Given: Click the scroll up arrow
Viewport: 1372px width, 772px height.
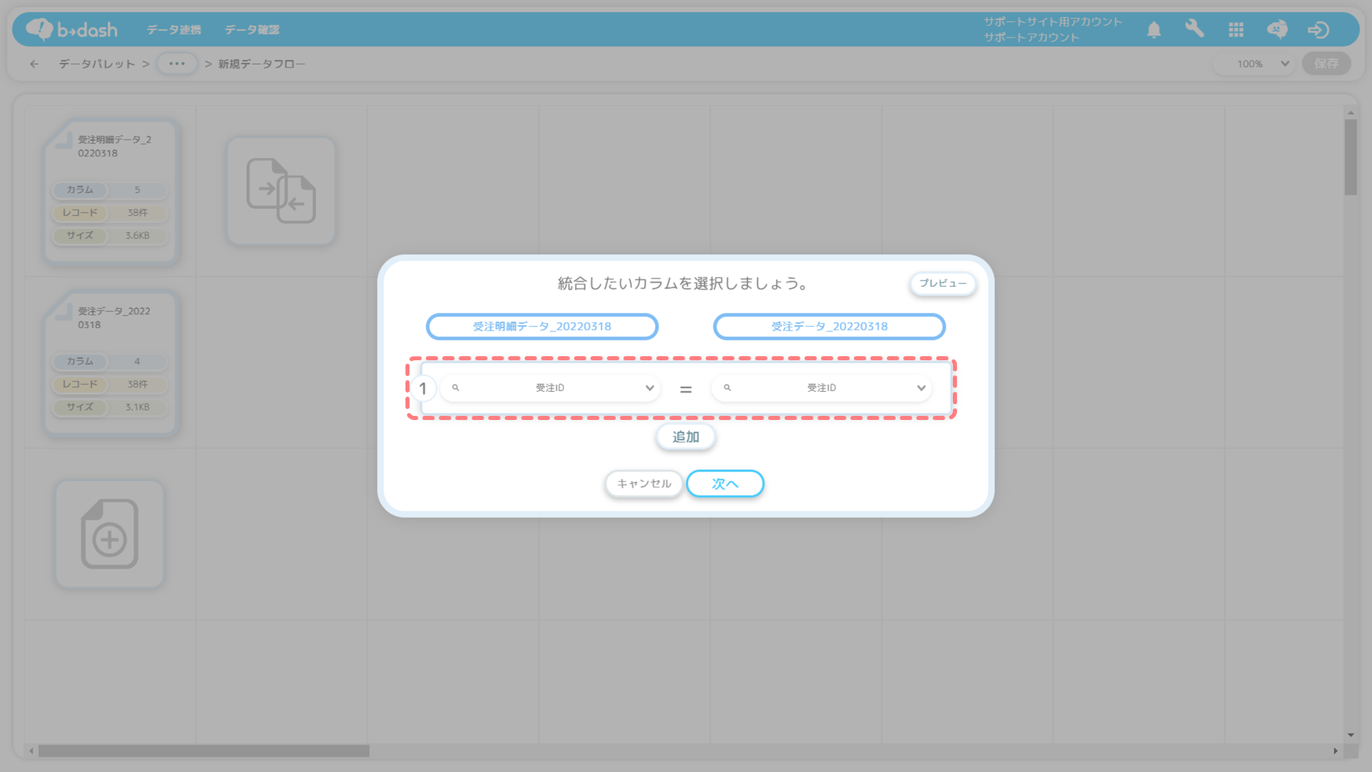Looking at the screenshot, I should (1351, 113).
